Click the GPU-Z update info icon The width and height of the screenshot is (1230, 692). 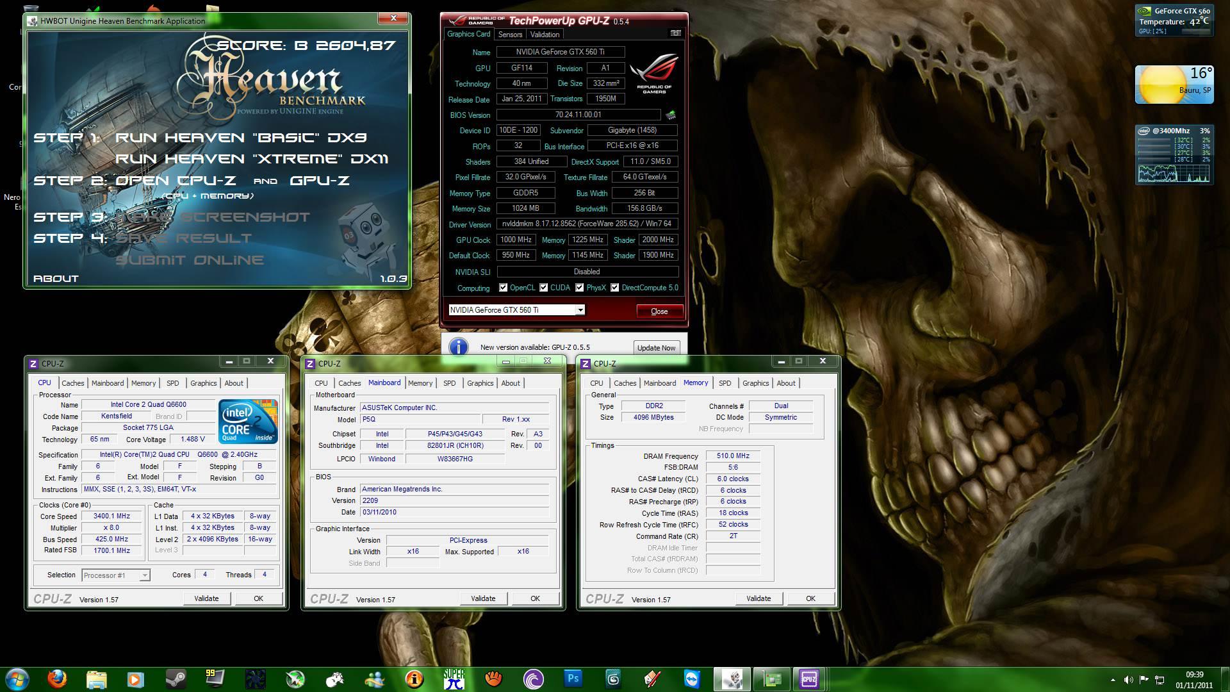coord(458,347)
